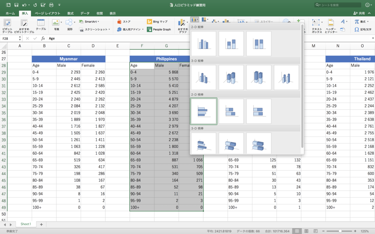Click the Undo arrow icon
The height and width of the screenshot is (234, 375).
click(24, 5)
